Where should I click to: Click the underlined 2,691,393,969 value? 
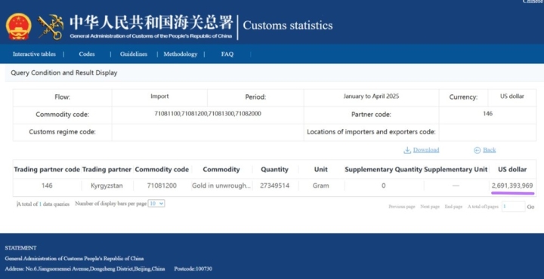pyautogui.click(x=512, y=186)
